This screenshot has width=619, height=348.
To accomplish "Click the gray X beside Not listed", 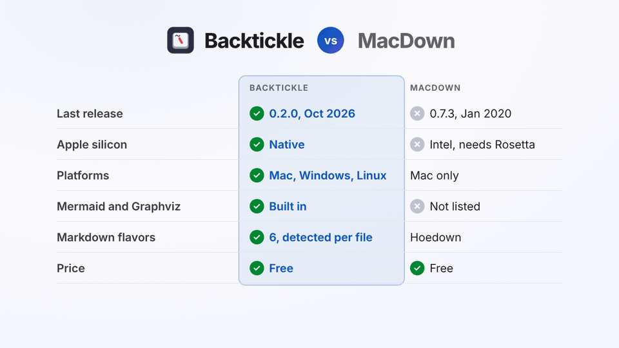I will (417, 206).
